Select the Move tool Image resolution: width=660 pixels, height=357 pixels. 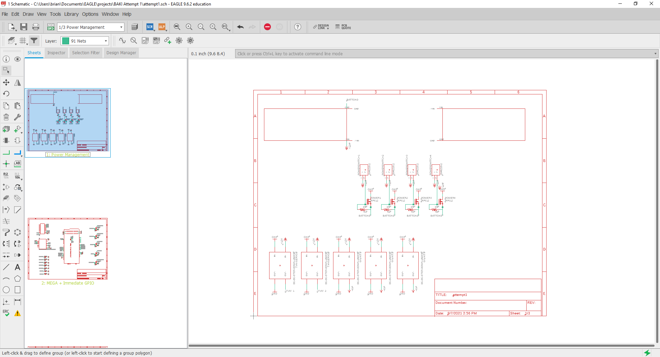(x=6, y=82)
